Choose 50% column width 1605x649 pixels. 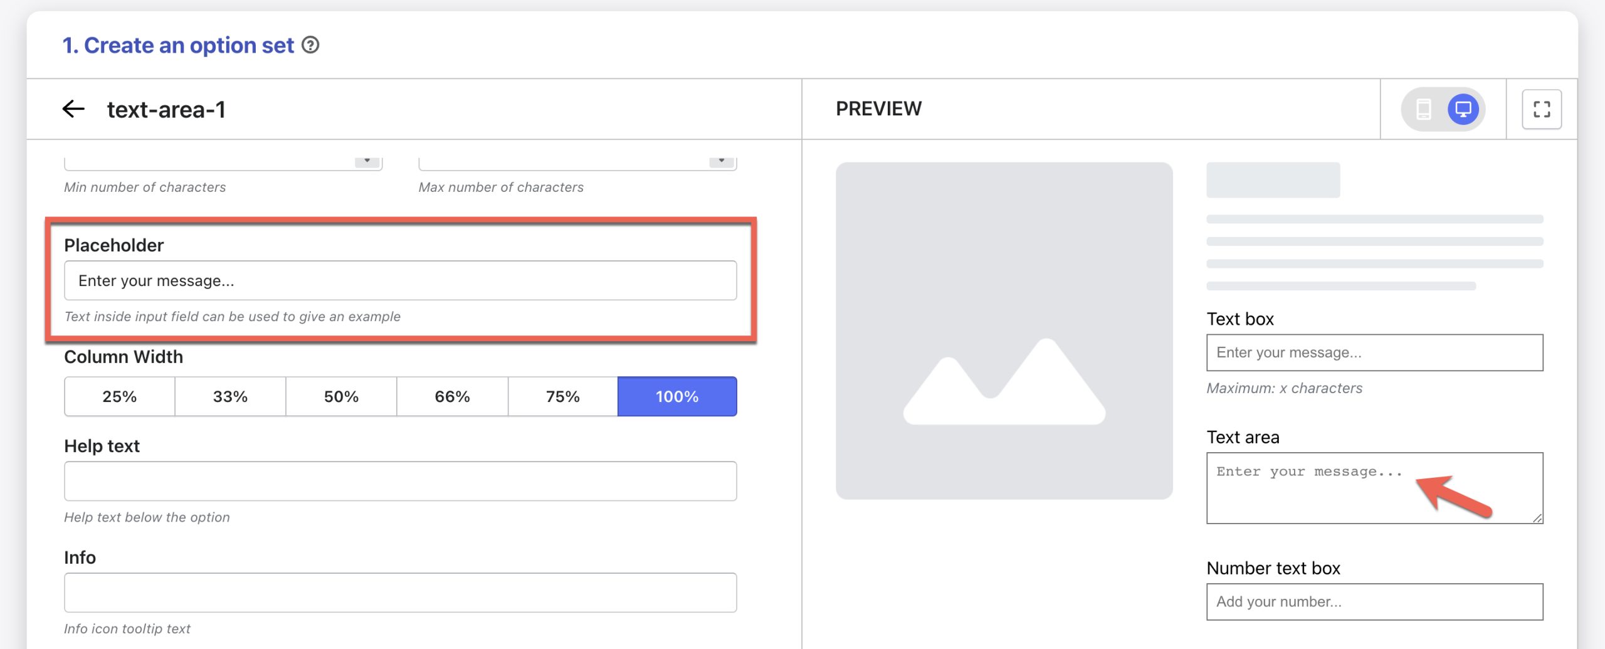341,396
